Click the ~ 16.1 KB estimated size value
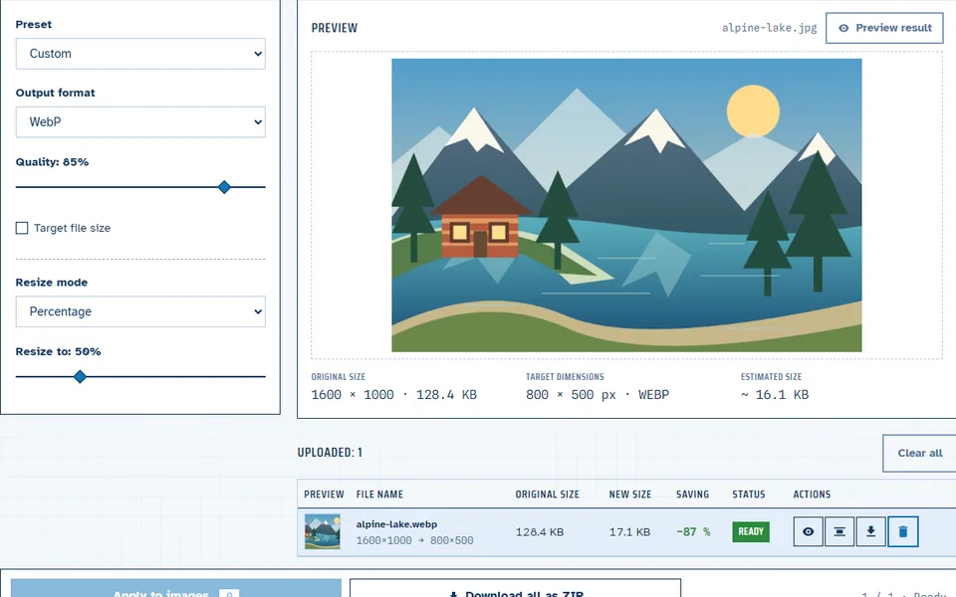Image resolution: width=956 pixels, height=597 pixels. (x=775, y=395)
